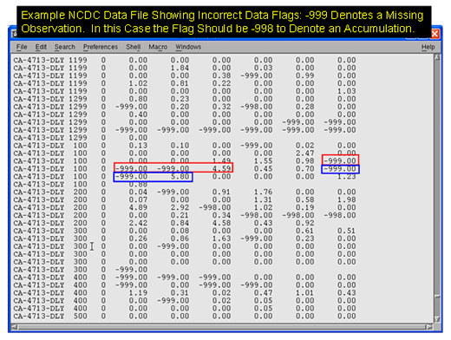Viewport: 451px width, 340px height.
Task: Close the editor window with red X
Action: pyautogui.click(x=435, y=34)
